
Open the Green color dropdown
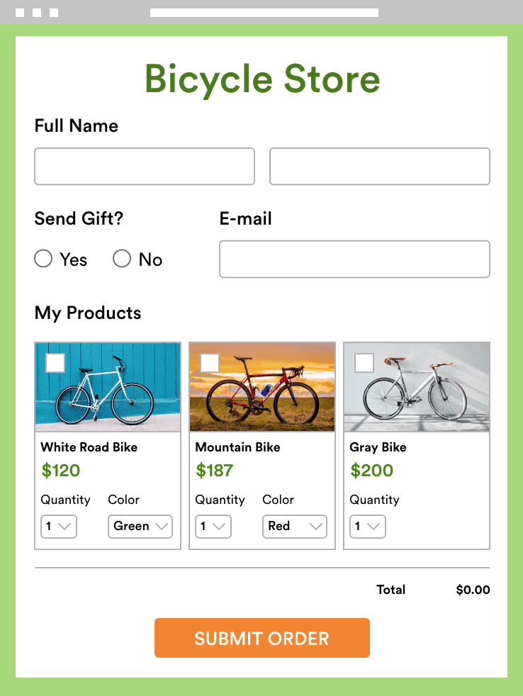tap(140, 527)
